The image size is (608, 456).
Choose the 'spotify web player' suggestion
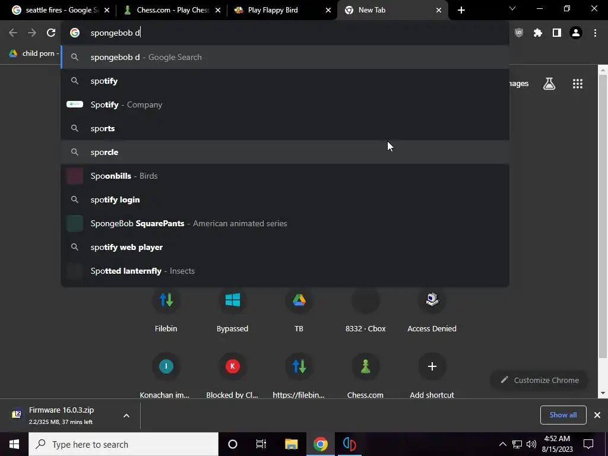point(285,247)
